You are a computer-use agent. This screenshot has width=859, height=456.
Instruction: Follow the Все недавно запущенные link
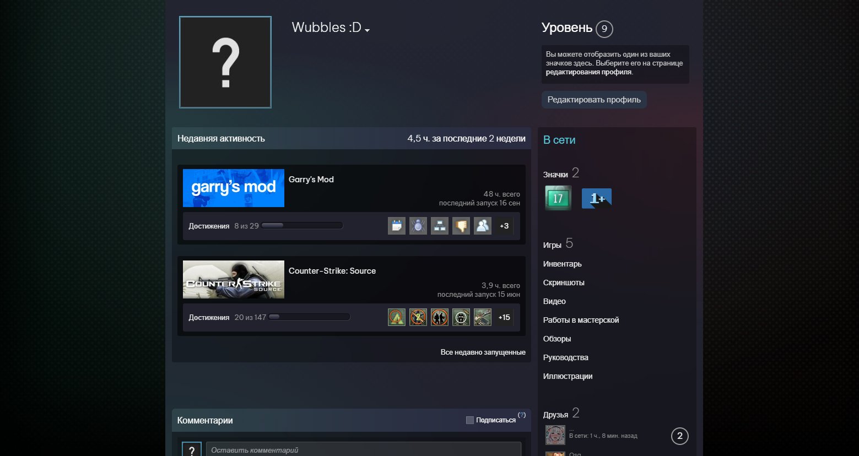coord(483,352)
